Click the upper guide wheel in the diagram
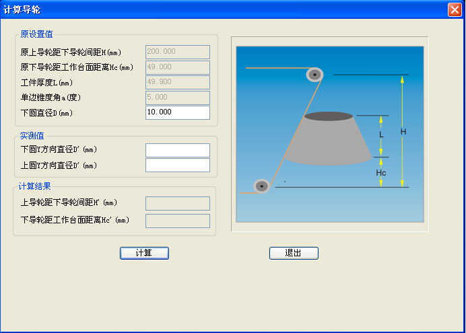This screenshot has width=466, height=333. (x=314, y=74)
